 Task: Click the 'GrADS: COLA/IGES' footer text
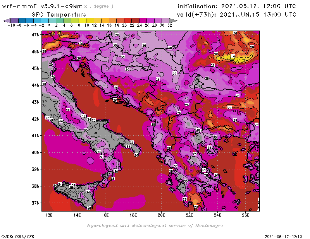click(17, 237)
